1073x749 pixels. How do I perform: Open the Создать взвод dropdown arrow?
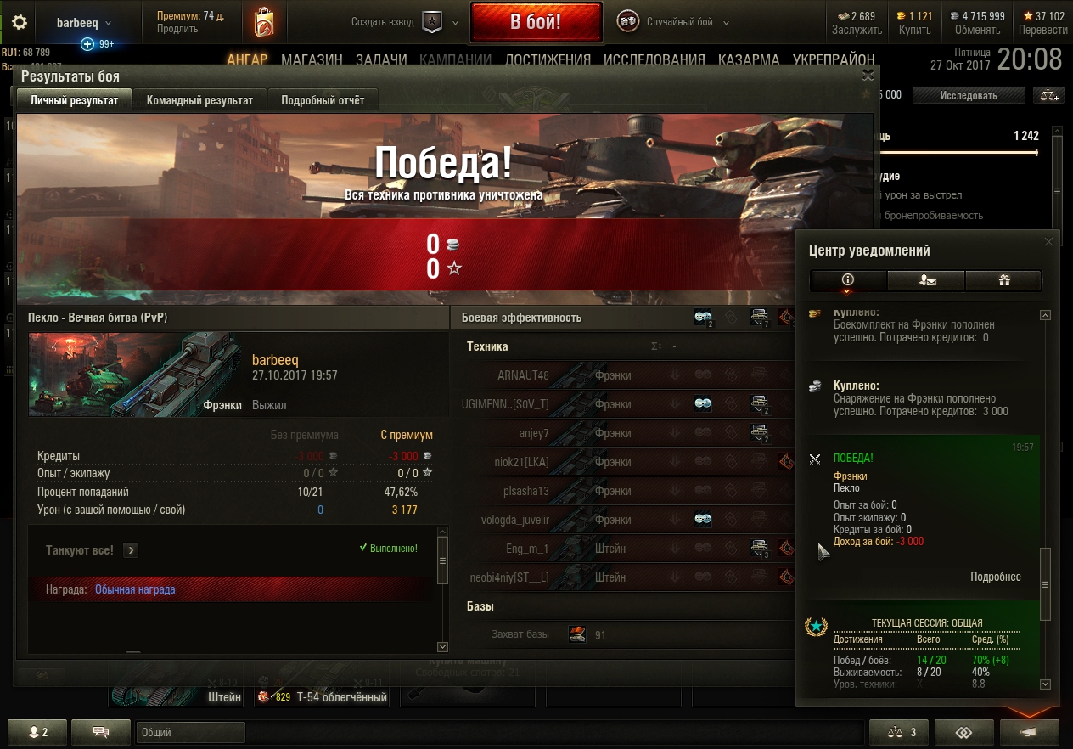(456, 23)
